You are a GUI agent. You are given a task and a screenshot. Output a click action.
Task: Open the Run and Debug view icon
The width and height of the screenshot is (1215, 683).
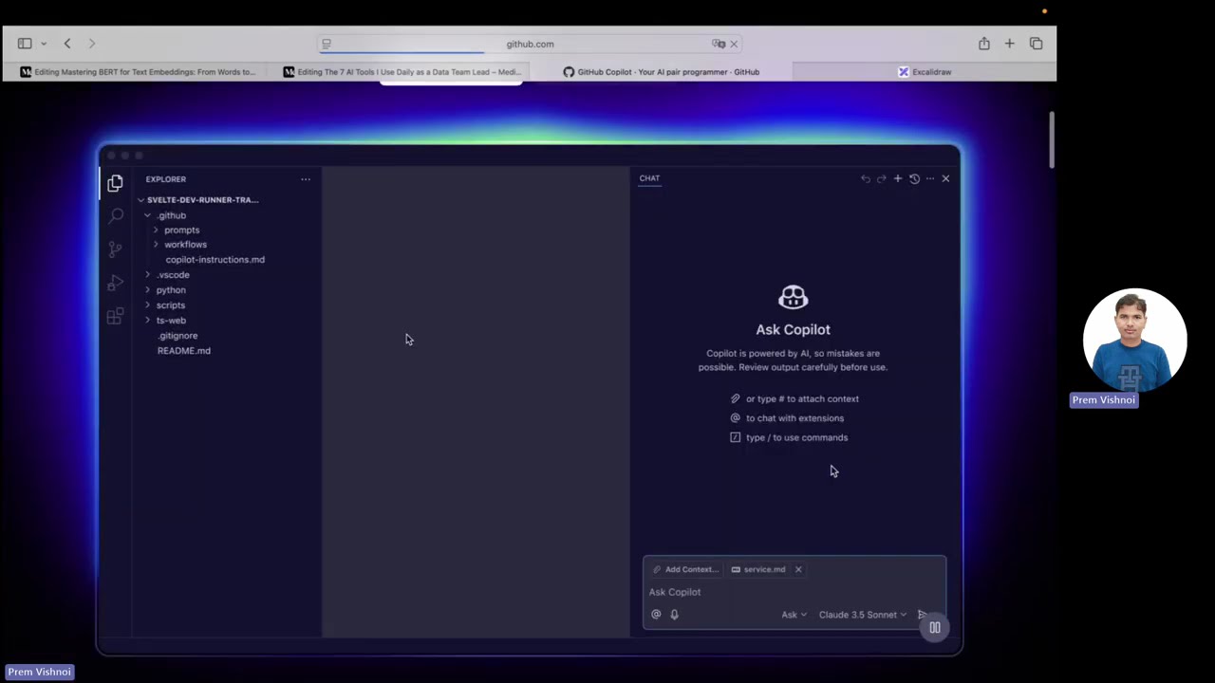pos(115,283)
